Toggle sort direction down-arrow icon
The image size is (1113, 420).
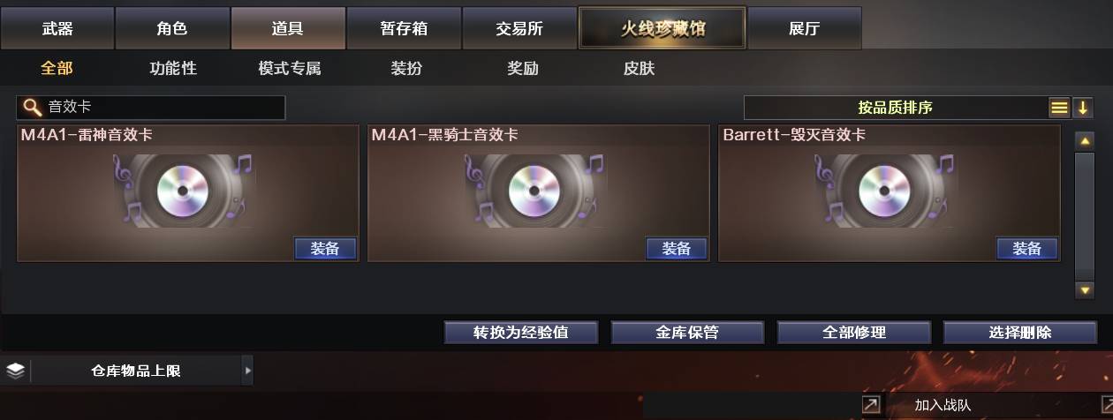pyautogui.click(x=1083, y=108)
